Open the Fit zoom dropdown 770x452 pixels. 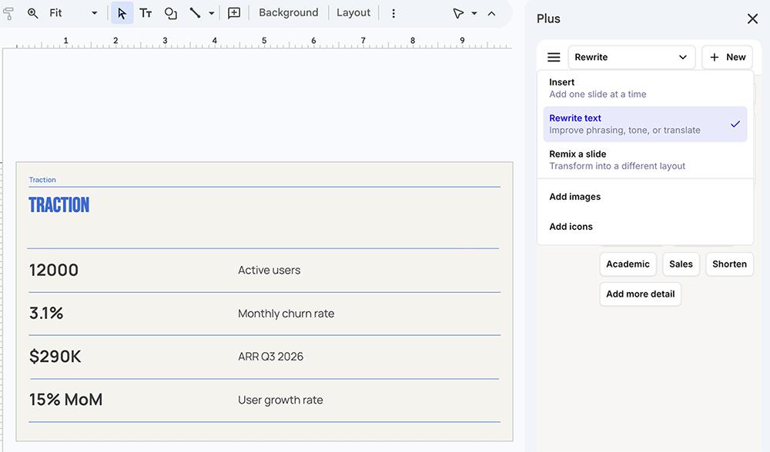[x=74, y=13]
